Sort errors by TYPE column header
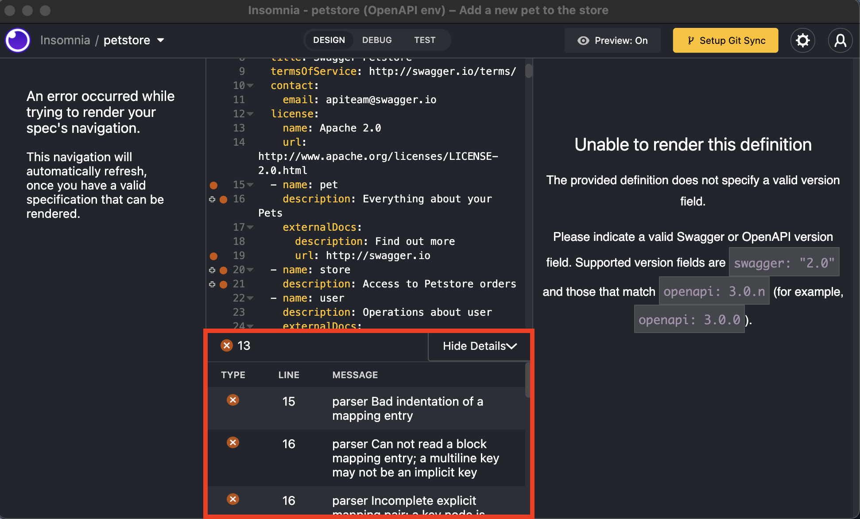This screenshot has height=519, width=860. (x=233, y=375)
